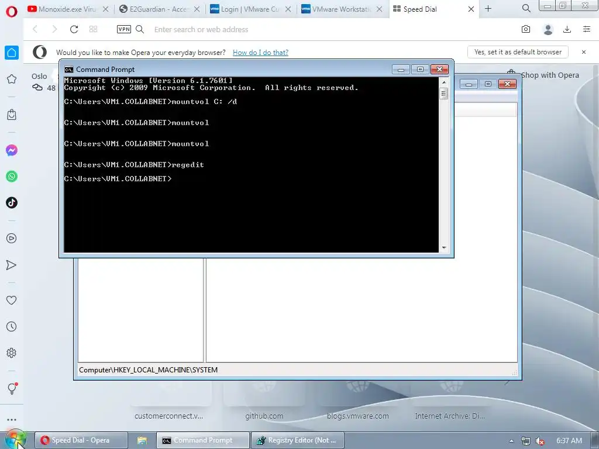The image size is (599, 449).
Task: Open a new tab with plus button
Action: 488,8
